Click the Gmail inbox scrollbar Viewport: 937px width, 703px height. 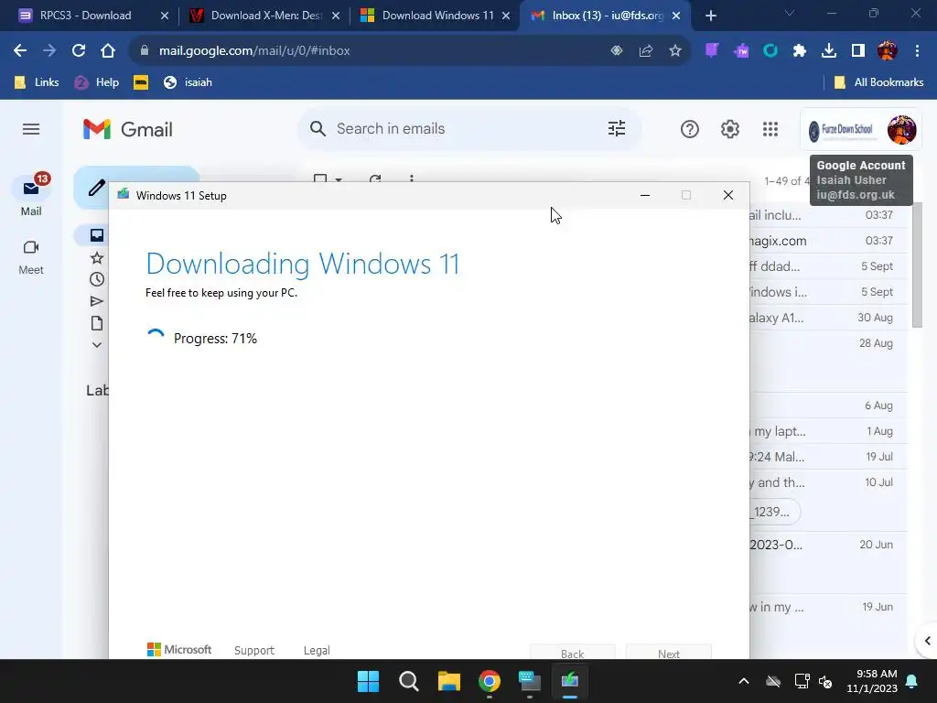click(x=917, y=265)
